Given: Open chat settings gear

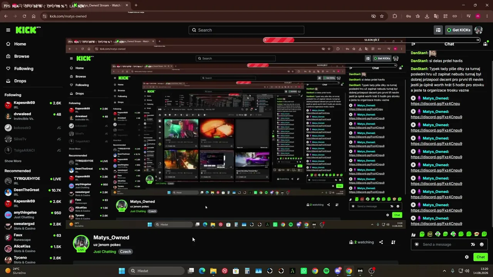Looking at the screenshot, I should 467,257.
